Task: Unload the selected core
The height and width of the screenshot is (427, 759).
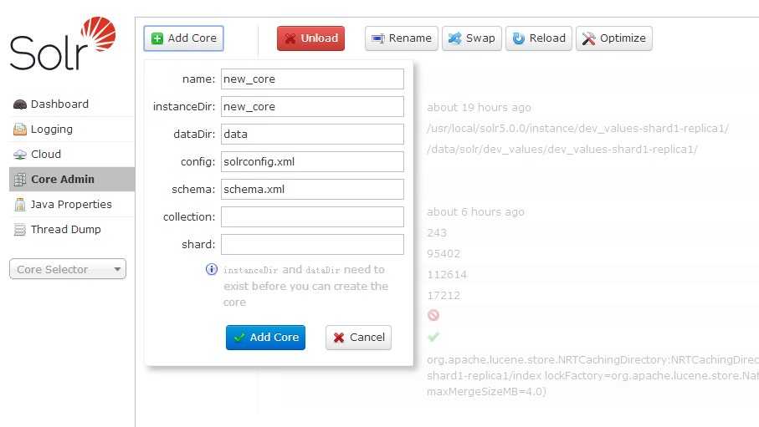Action: (310, 38)
